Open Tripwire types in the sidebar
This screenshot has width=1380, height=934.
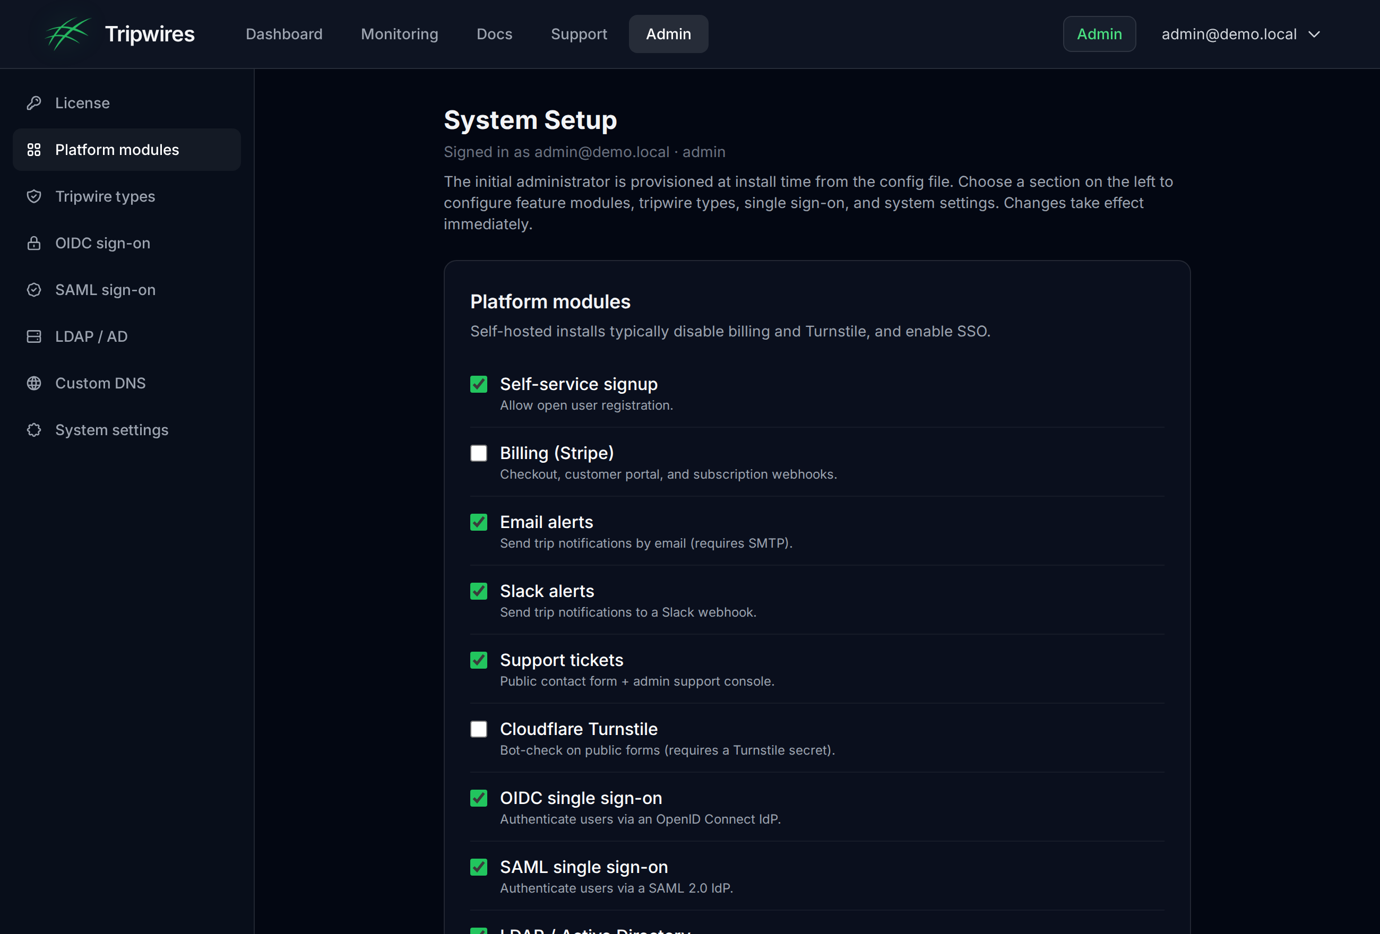pos(126,196)
